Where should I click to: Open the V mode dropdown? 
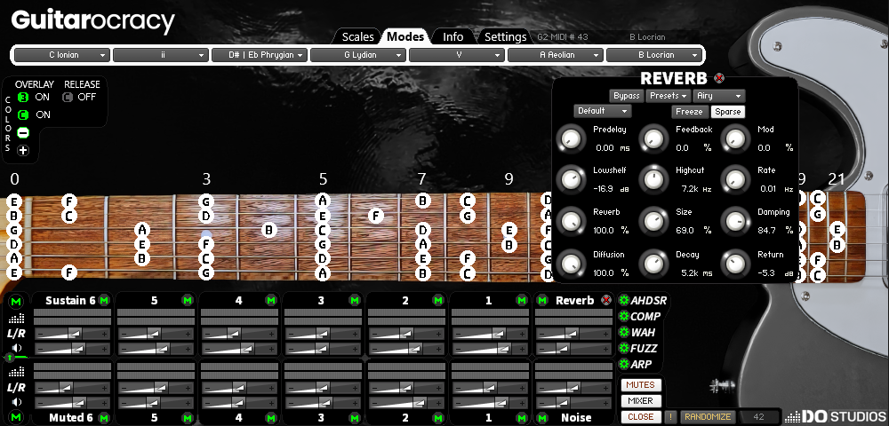coord(457,55)
